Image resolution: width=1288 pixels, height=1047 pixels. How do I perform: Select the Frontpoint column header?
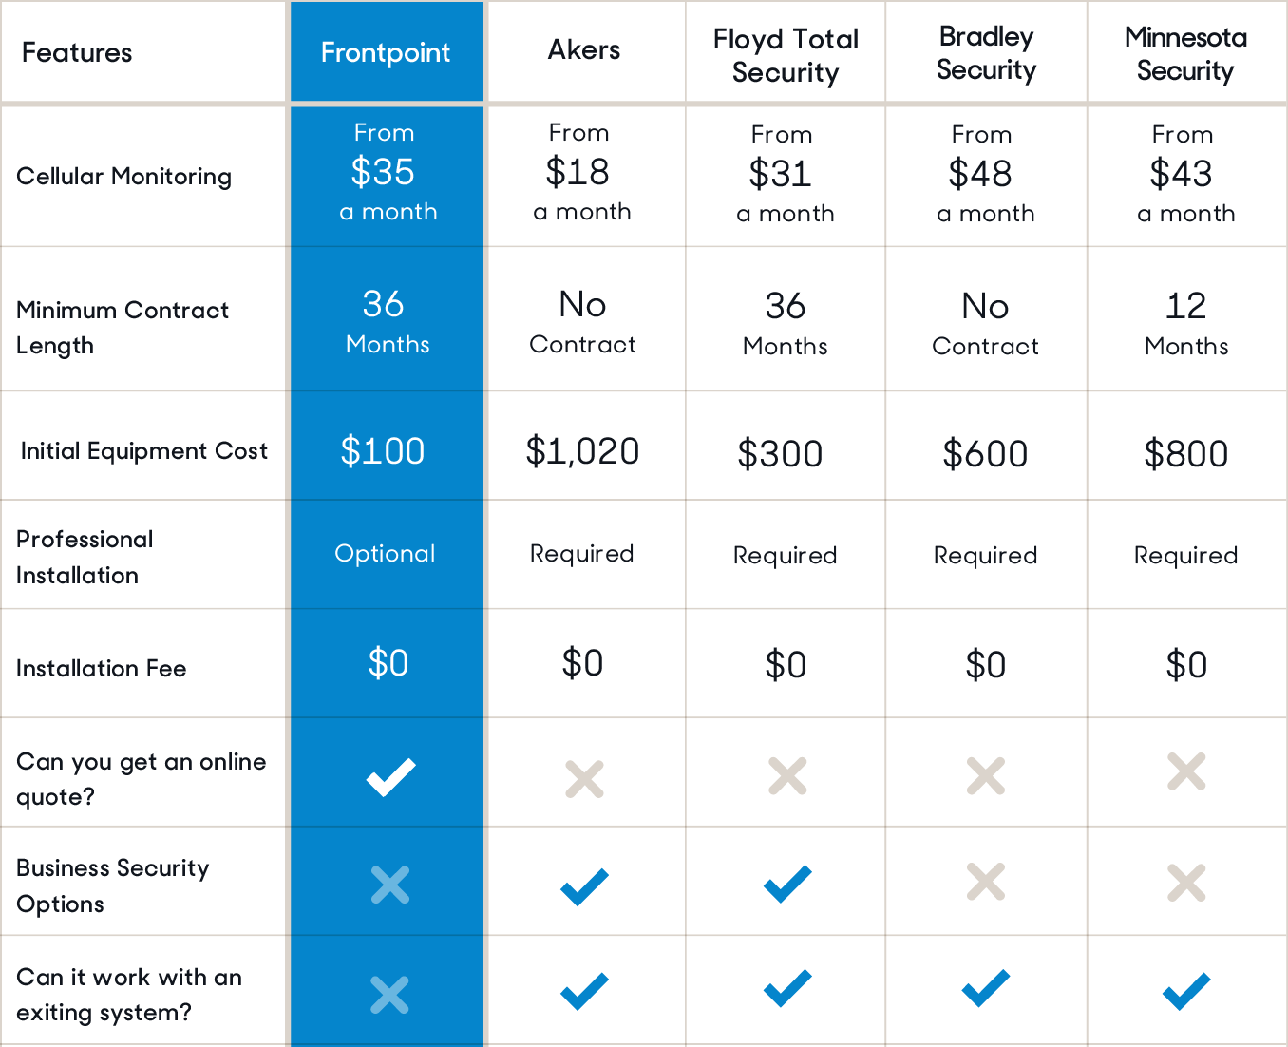tap(386, 52)
